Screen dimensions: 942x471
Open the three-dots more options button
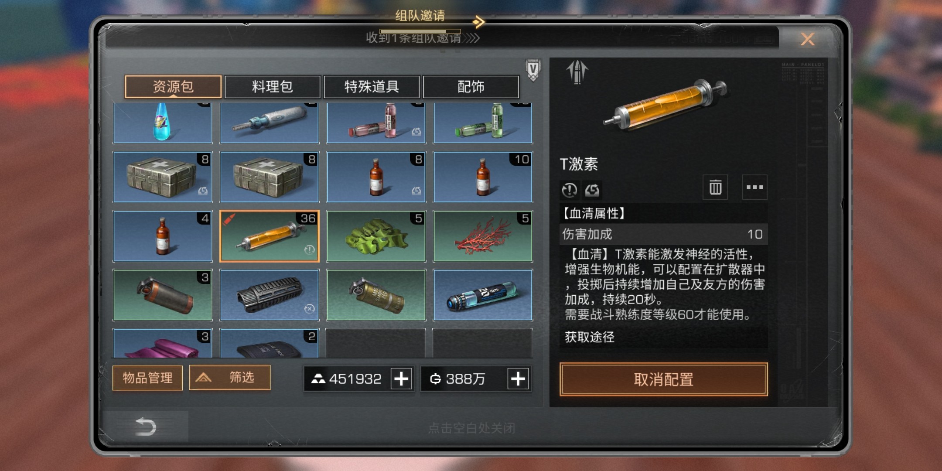754,188
